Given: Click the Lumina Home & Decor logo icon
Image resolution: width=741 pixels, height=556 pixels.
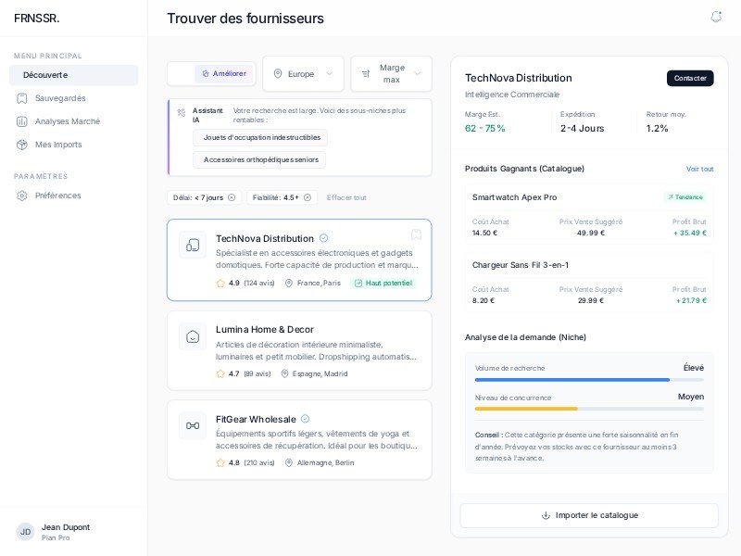Looking at the screenshot, I should click(193, 336).
